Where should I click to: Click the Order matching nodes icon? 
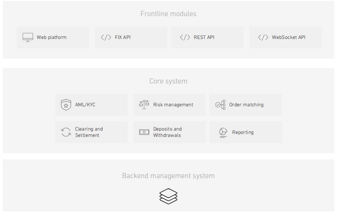point(220,105)
